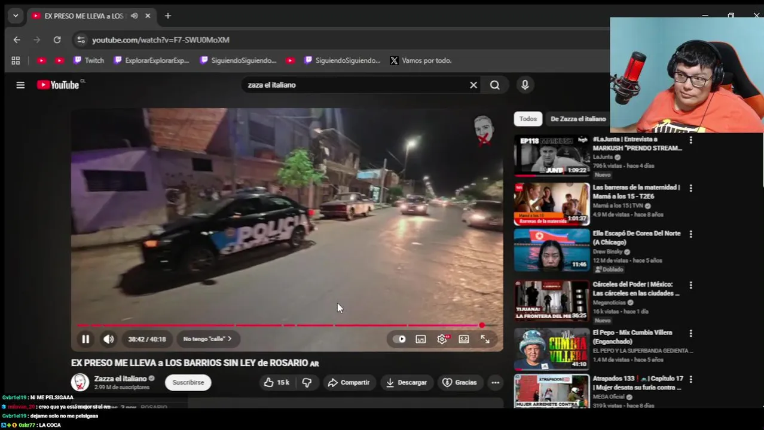This screenshot has height=430, width=764.
Task: Open options for Atrapados 133 video
Action: coord(691,379)
